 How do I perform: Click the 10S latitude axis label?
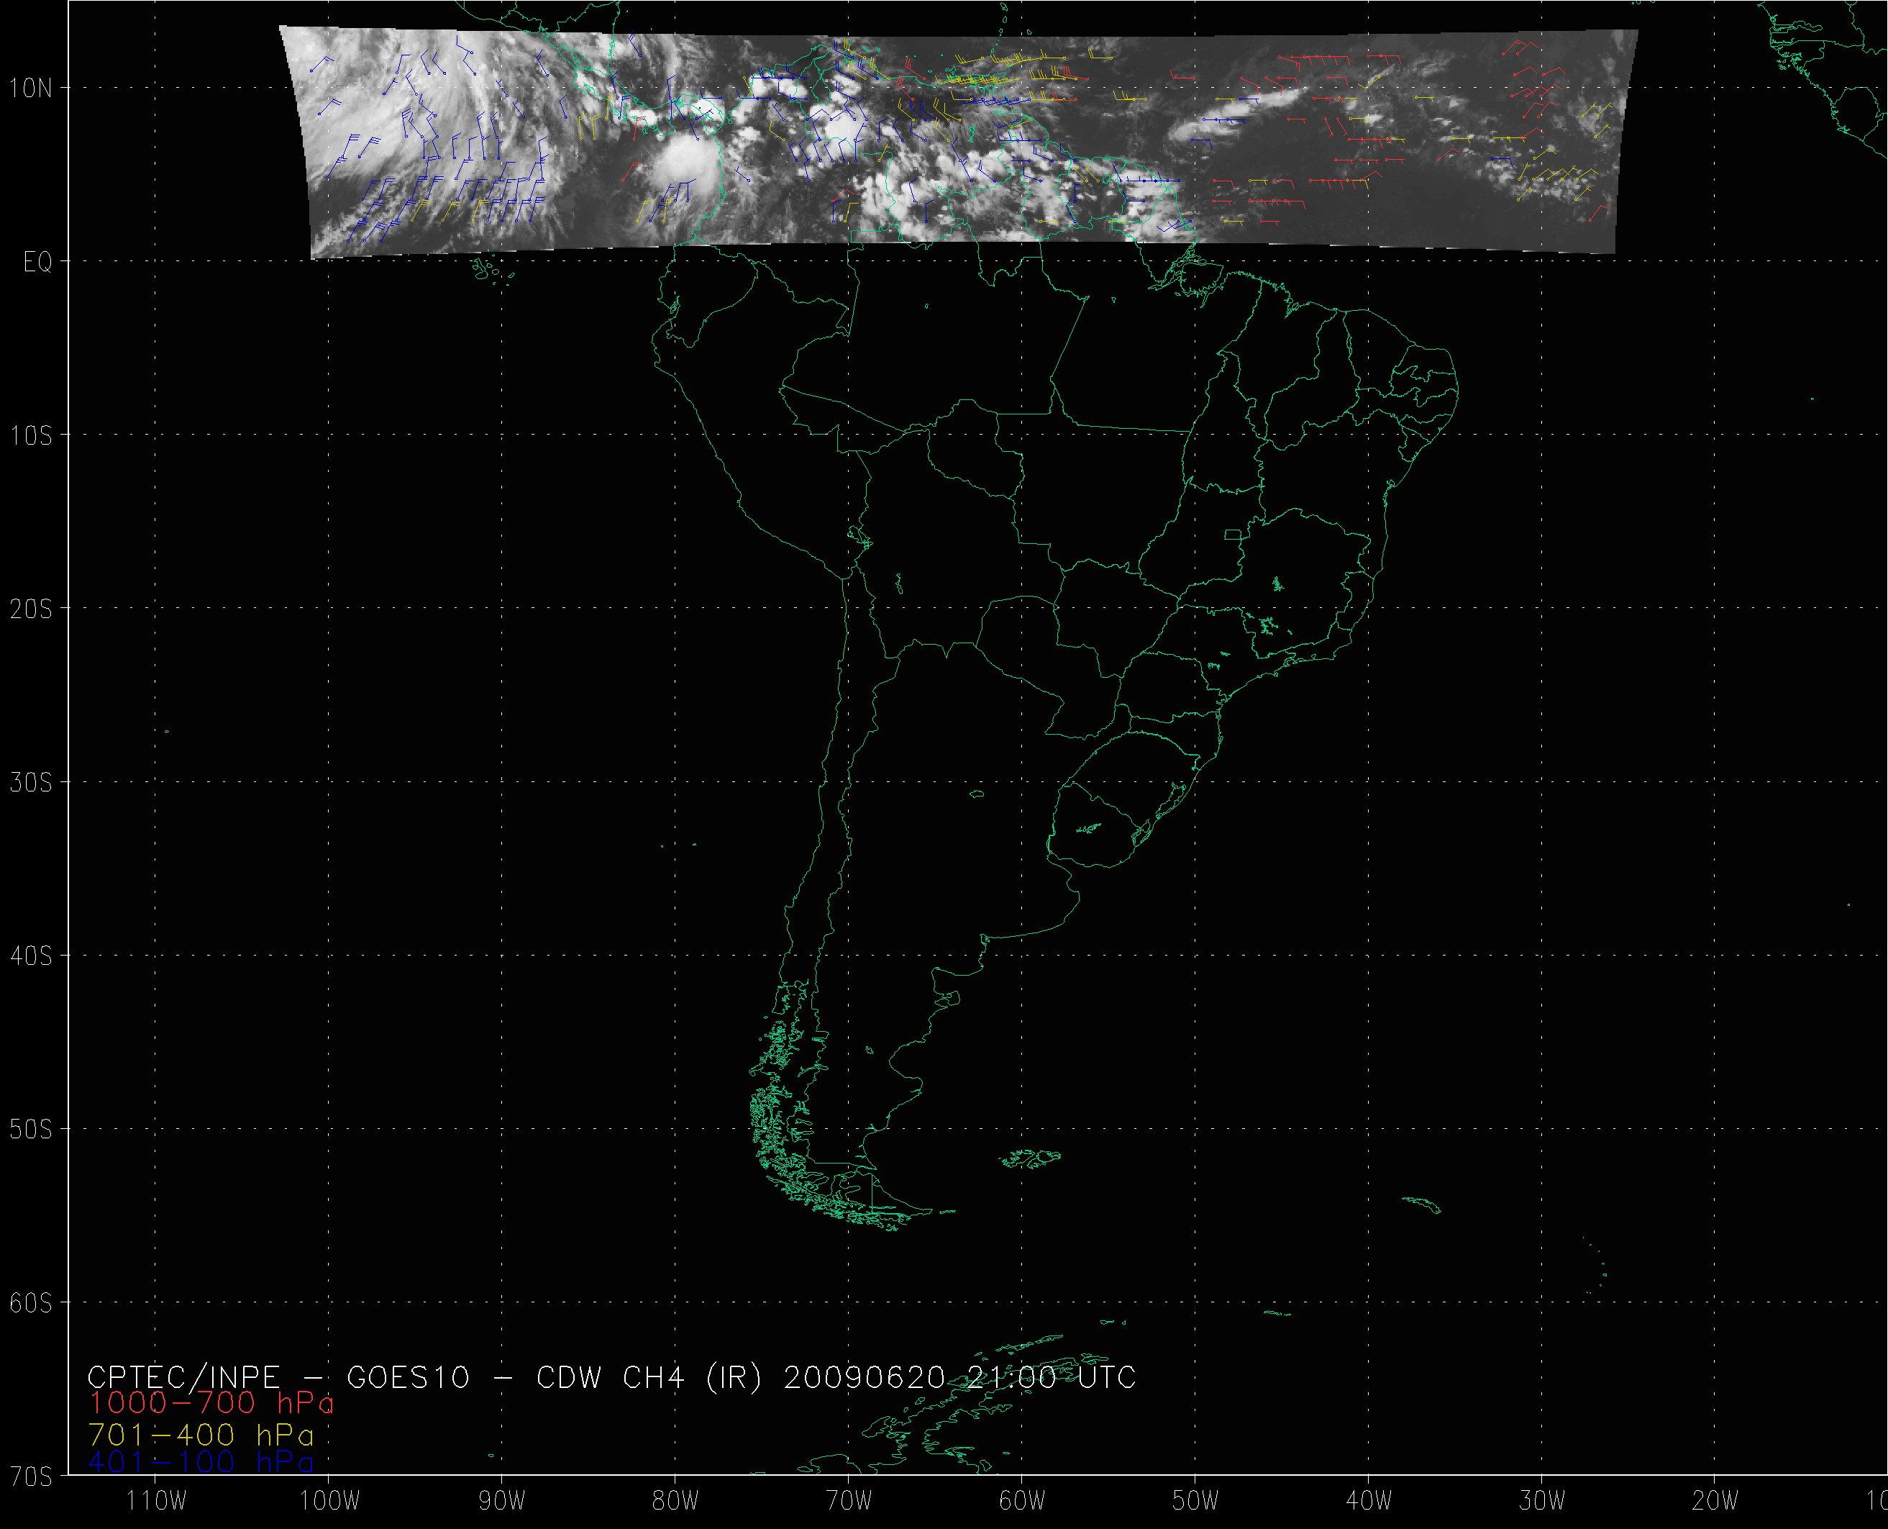click(x=31, y=435)
